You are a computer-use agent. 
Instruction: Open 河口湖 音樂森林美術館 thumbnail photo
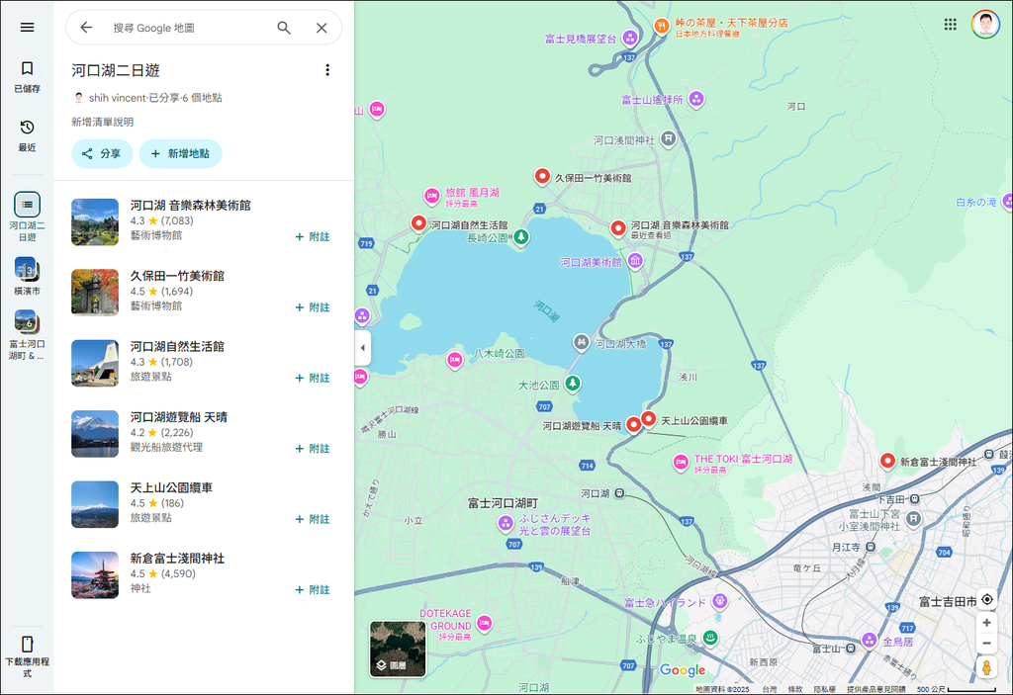tap(95, 222)
